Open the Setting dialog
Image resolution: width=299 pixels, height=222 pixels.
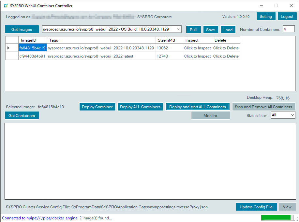tap(266, 17)
